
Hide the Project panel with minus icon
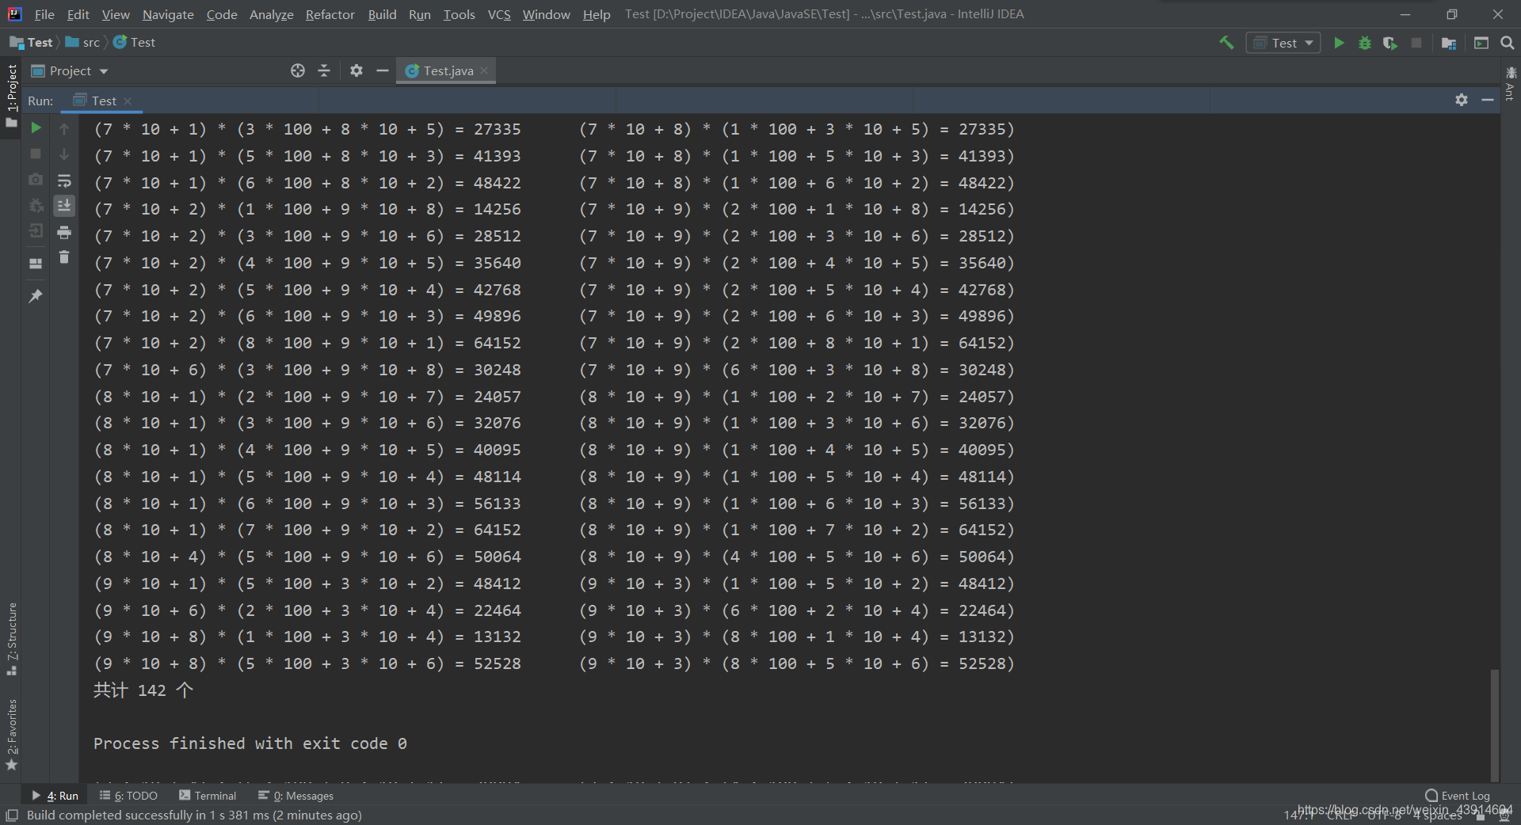[383, 71]
